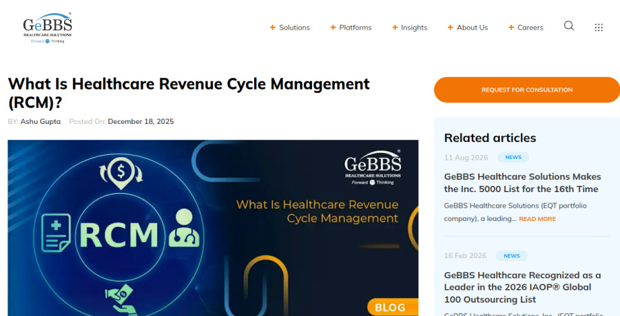
Task: Open the Insights menu
Action: [x=414, y=28]
